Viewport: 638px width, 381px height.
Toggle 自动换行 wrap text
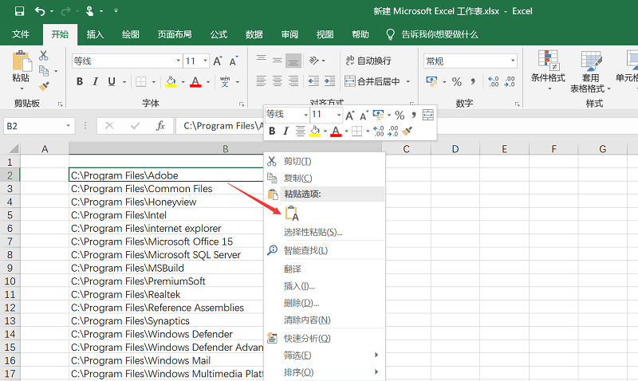tap(368, 61)
